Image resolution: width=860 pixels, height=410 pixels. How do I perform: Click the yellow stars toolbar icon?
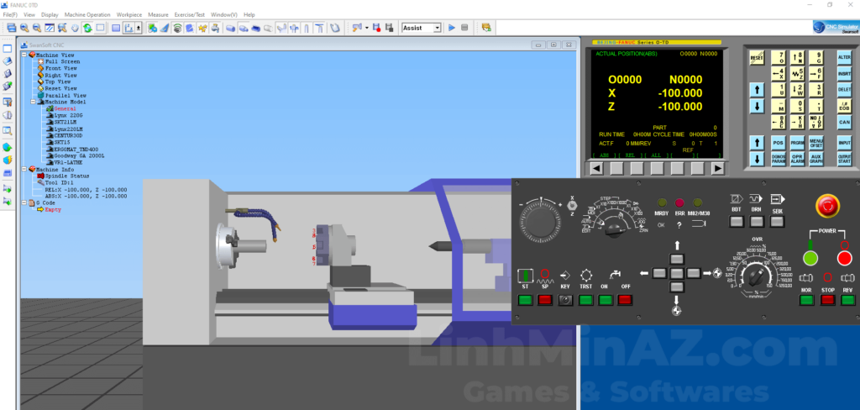[x=203, y=28]
